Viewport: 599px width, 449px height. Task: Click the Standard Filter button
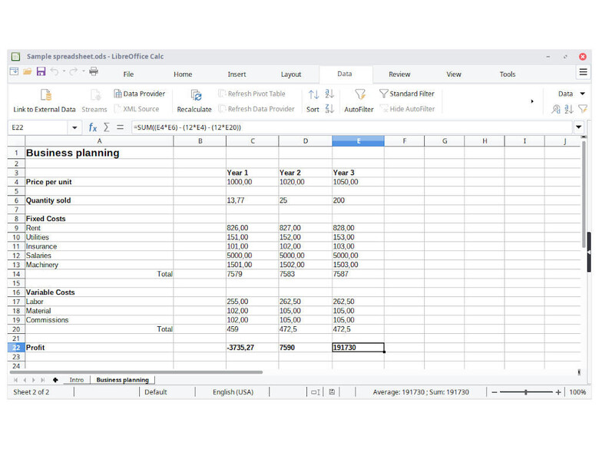pos(407,94)
